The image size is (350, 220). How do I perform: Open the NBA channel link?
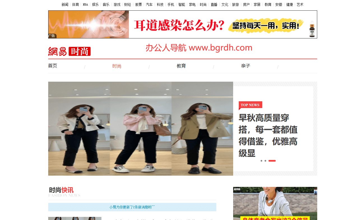[85, 4]
